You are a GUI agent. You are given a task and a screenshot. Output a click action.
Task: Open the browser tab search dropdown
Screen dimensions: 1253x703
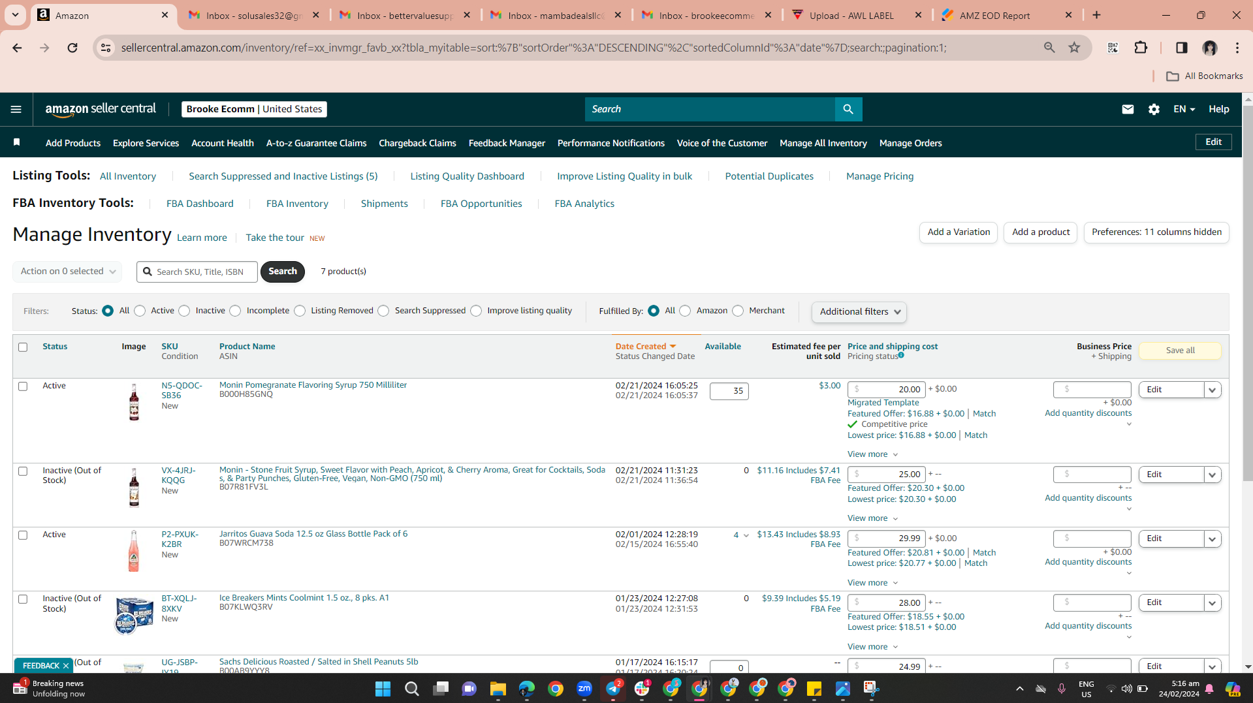(15, 15)
